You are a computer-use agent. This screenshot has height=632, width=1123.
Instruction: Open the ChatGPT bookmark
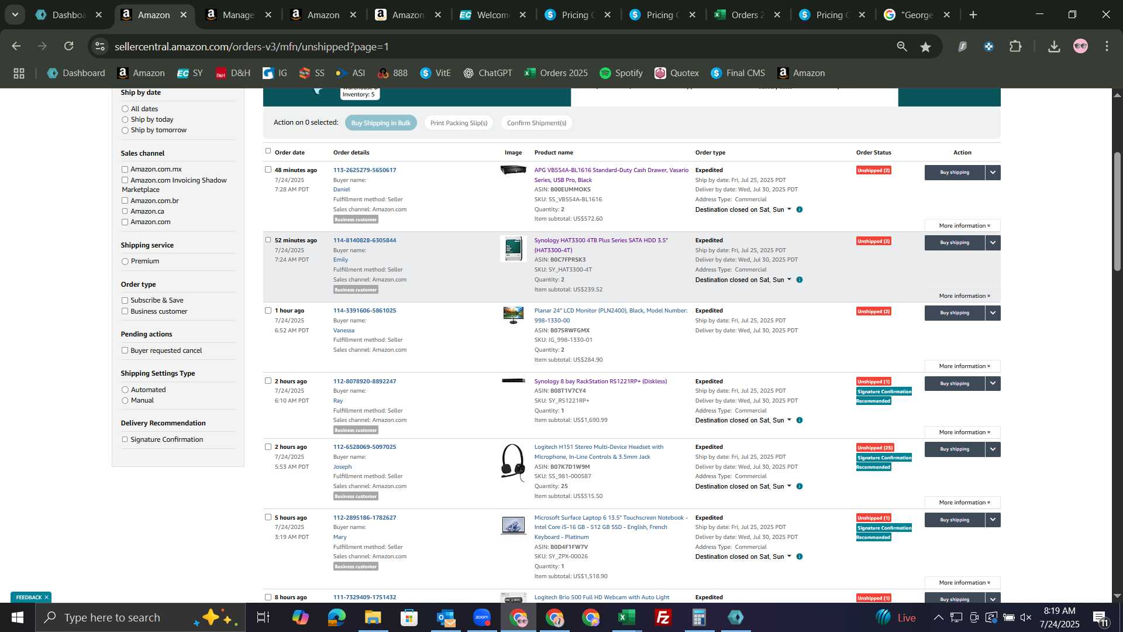tap(488, 73)
